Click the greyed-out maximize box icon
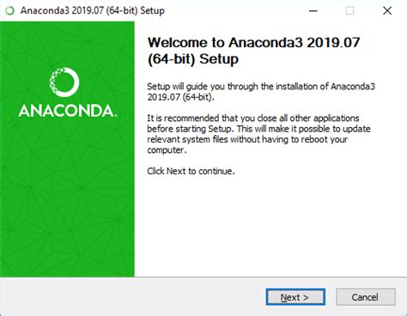407x316 pixels. click(x=349, y=11)
